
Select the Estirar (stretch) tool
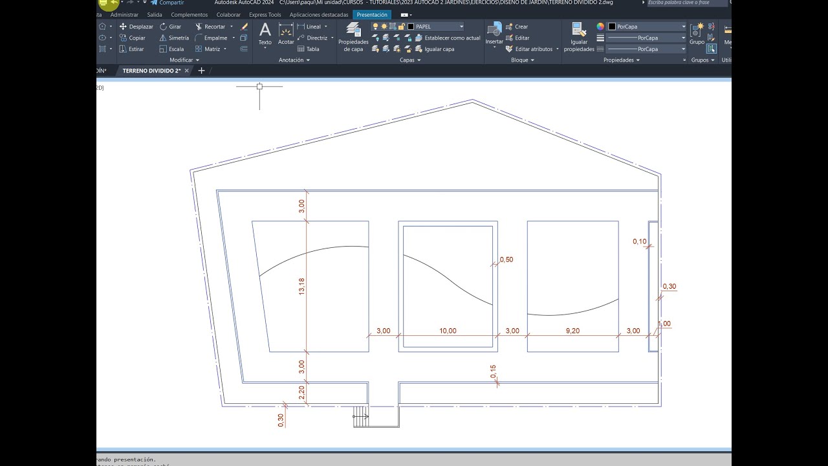(131, 49)
